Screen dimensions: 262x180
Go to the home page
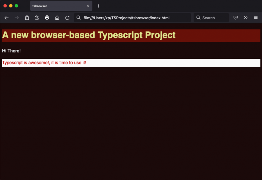[x=57, y=18]
